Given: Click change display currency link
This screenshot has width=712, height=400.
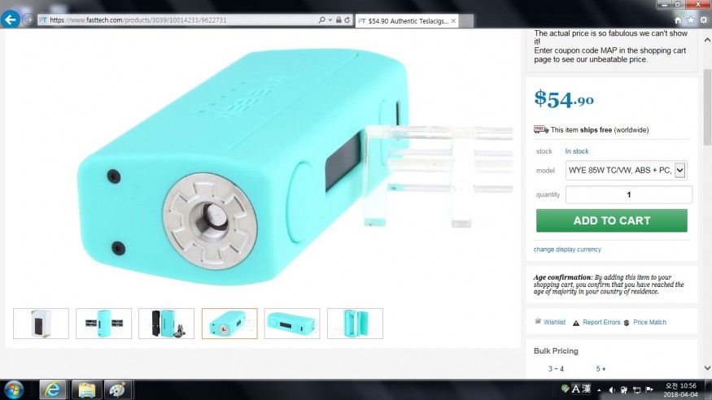Looking at the screenshot, I should (x=567, y=250).
